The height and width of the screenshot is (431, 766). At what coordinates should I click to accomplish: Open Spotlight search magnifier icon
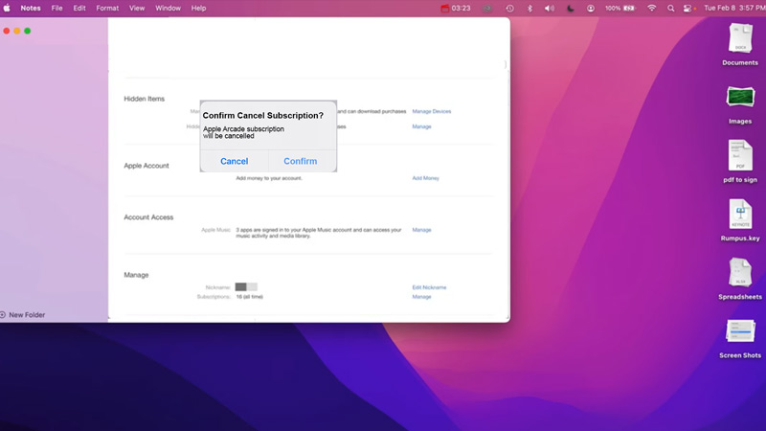pyautogui.click(x=671, y=9)
